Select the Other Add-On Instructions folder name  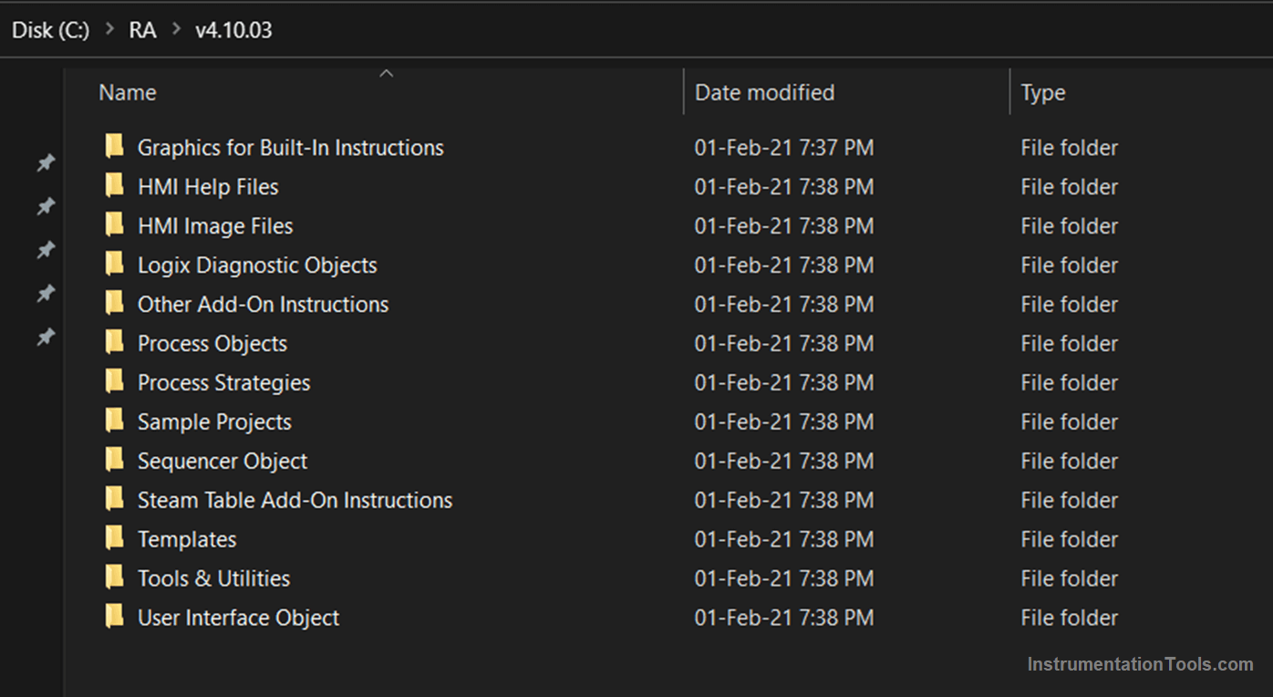pyautogui.click(x=264, y=305)
